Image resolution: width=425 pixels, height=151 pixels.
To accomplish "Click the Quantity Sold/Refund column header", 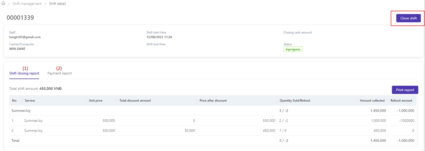I will tap(295, 101).
